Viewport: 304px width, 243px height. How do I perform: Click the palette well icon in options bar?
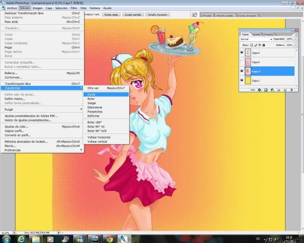point(194,14)
